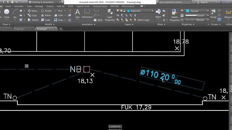
Task: Expand the Block panel
Action: click(x=161, y=24)
